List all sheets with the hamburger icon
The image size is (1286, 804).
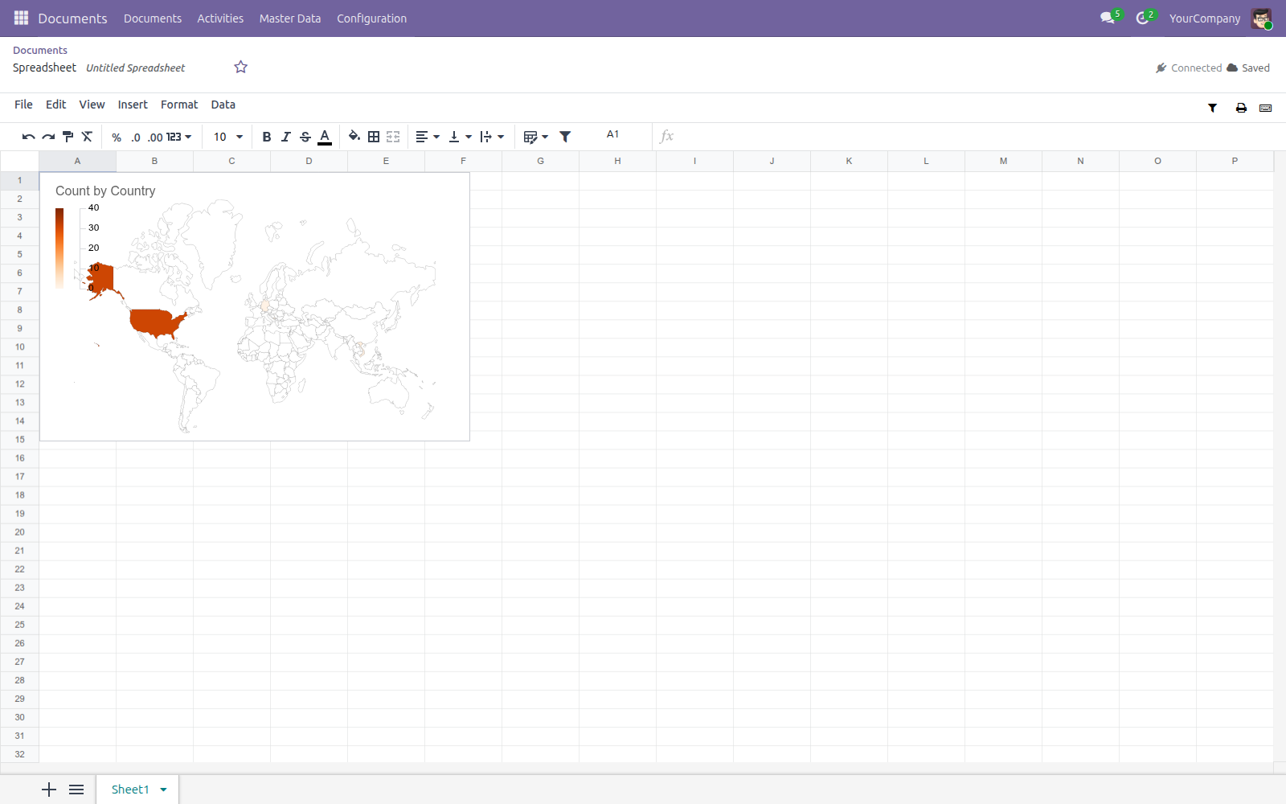76,790
